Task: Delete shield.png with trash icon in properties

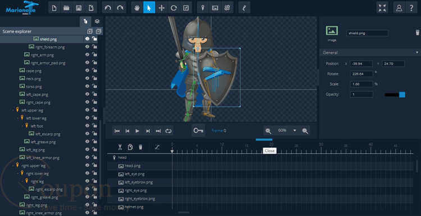Action: [417, 32]
